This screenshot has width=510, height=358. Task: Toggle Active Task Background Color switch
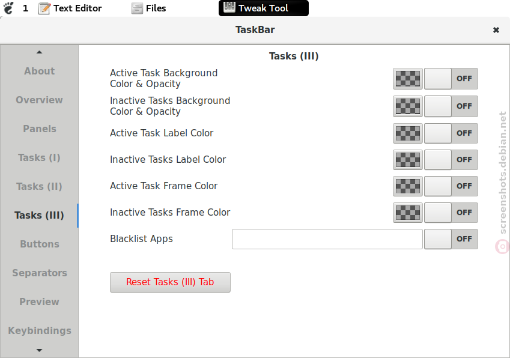451,79
